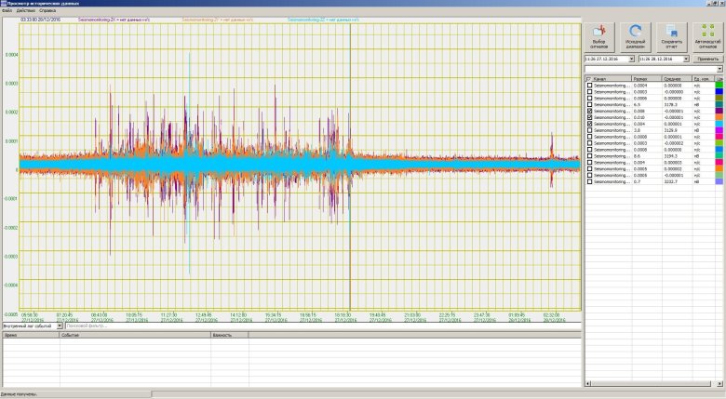This screenshot has height=399, width=726.
Task: Toggle the header checkbox in the channel list
Action: [x=588, y=79]
